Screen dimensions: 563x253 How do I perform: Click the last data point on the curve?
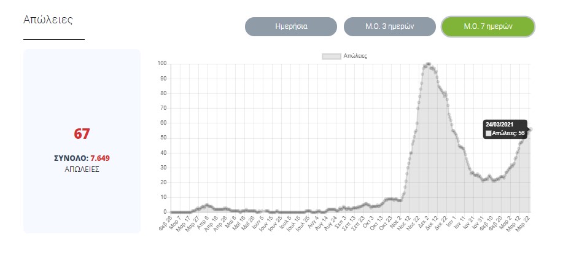pyautogui.click(x=530, y=129)
